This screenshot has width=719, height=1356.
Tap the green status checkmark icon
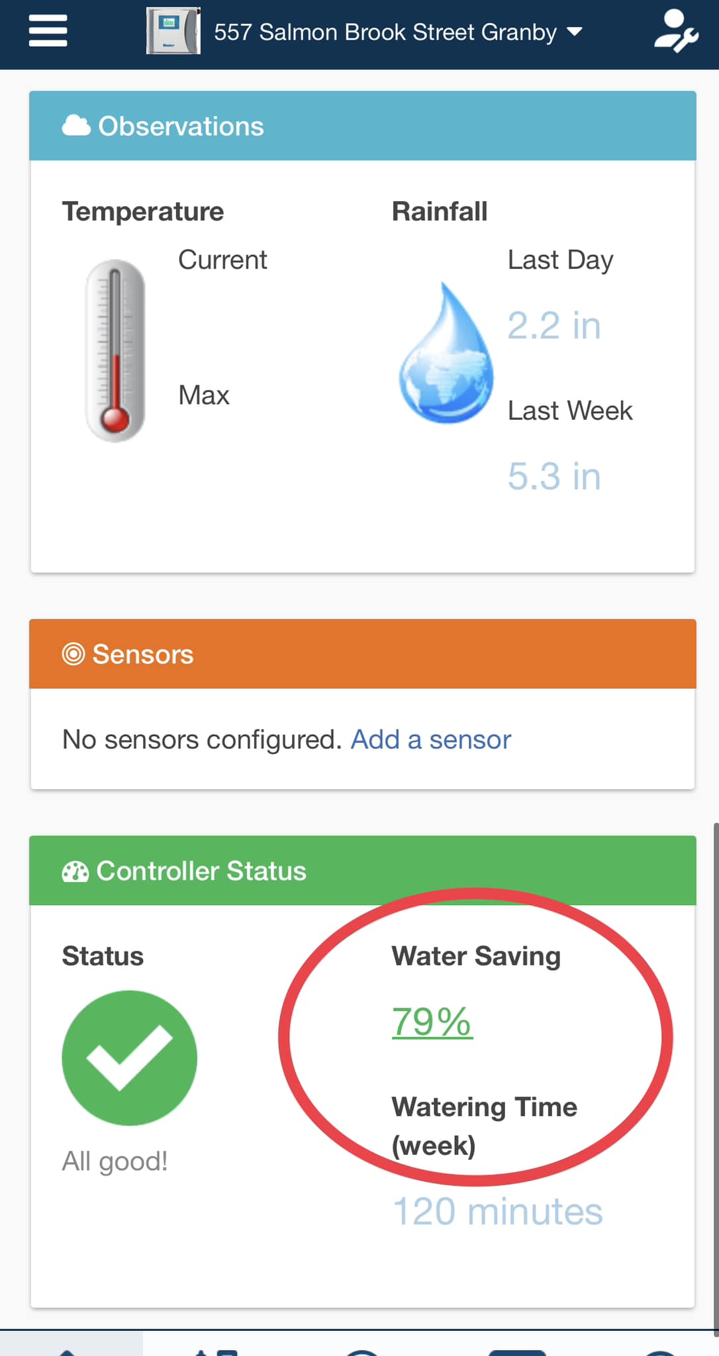[x=130, y=1057]
